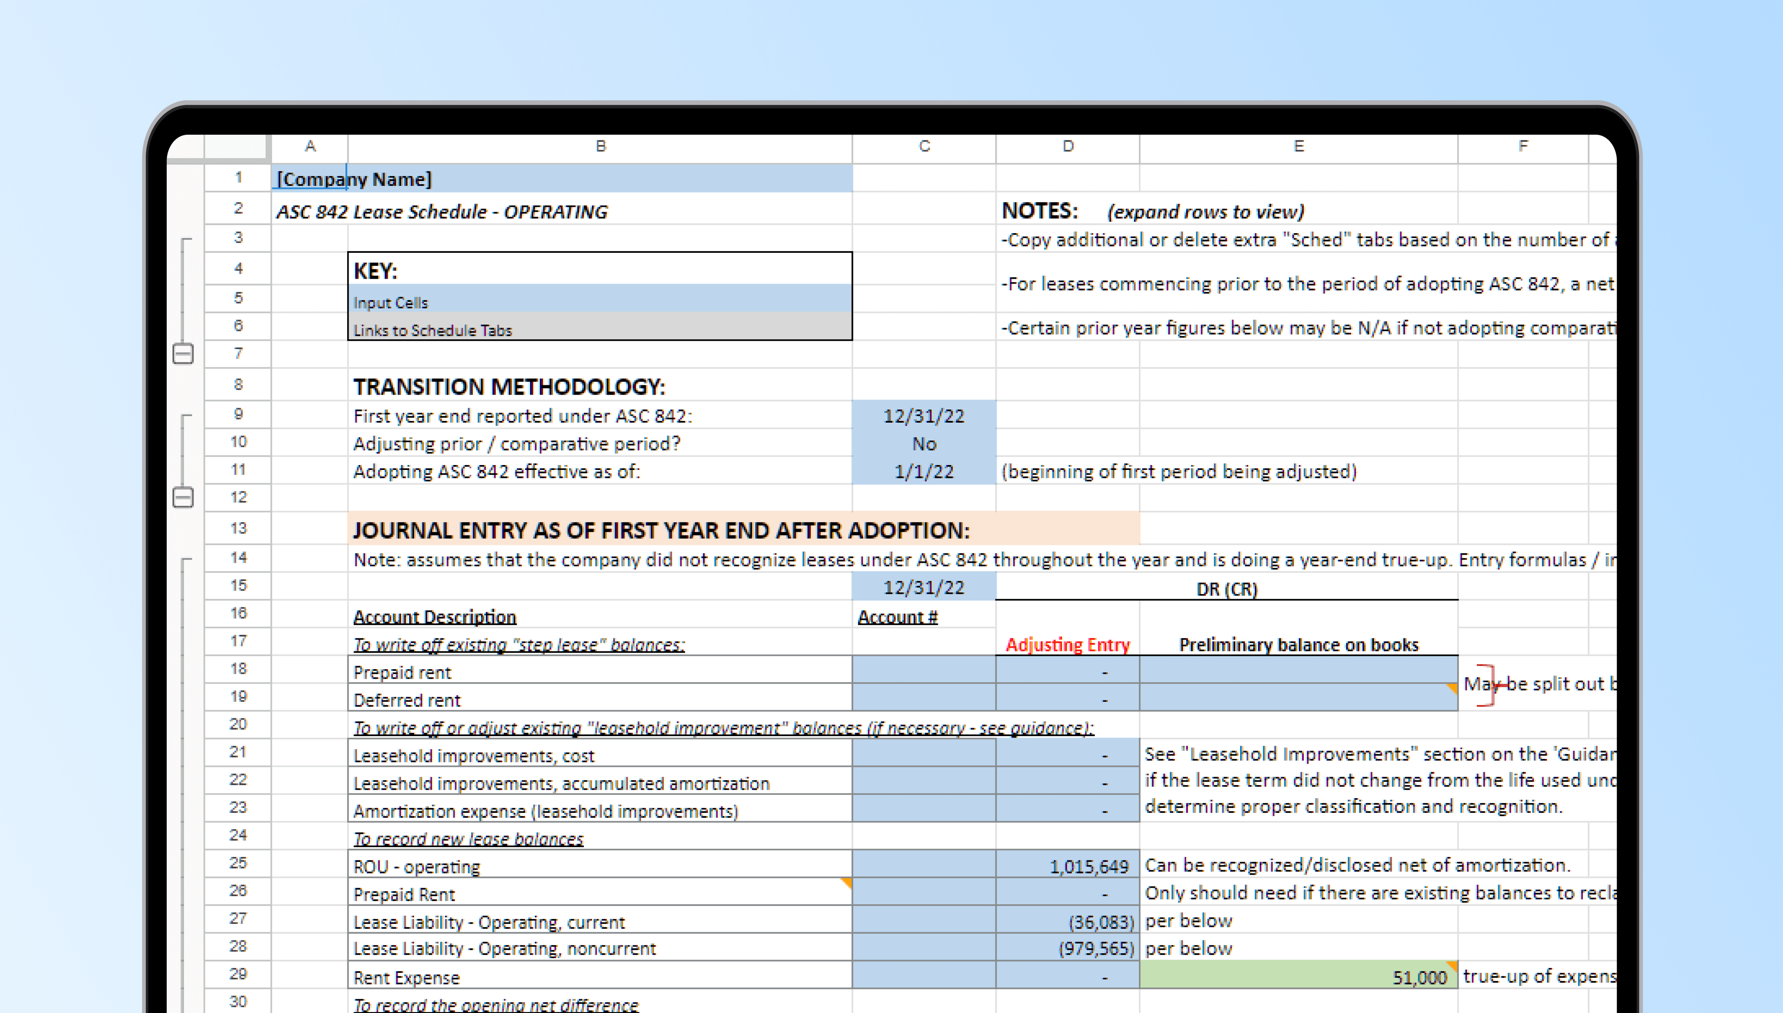
Task: Click the (beginning of first period being adjusted) note
Action: coord(1179,471)
